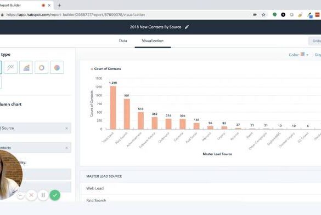Switch to the Visualization tab
Viewport: 321px width, 215px height.
(153, 41)
